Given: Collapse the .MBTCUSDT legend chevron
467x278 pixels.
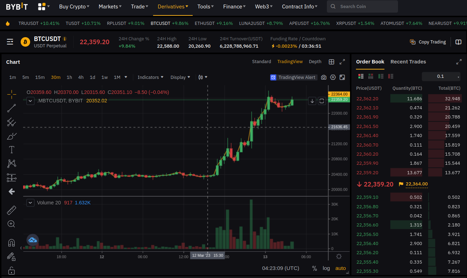Looking at the screenshot, I should (x=30, y=101).
